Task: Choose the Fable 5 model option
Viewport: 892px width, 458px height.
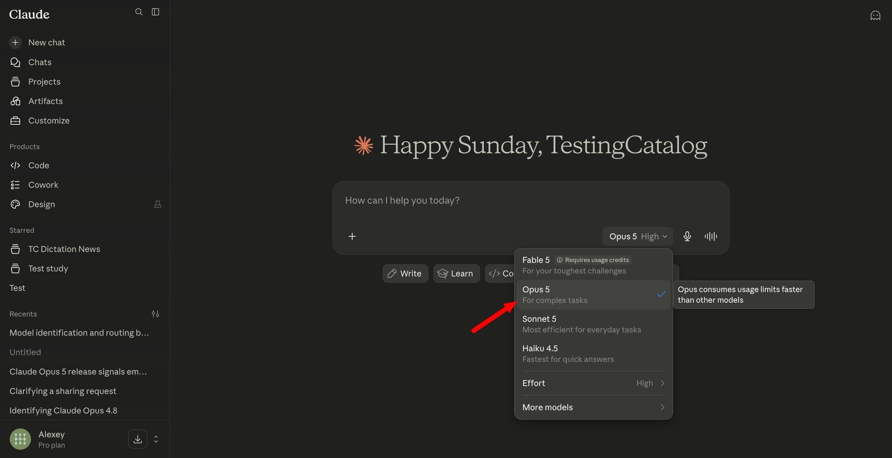Action: coord(593,265)
